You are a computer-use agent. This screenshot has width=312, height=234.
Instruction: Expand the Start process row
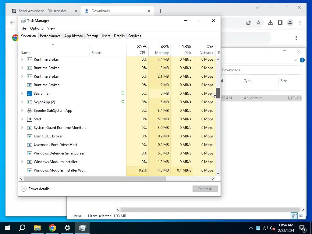click(22, 119)
